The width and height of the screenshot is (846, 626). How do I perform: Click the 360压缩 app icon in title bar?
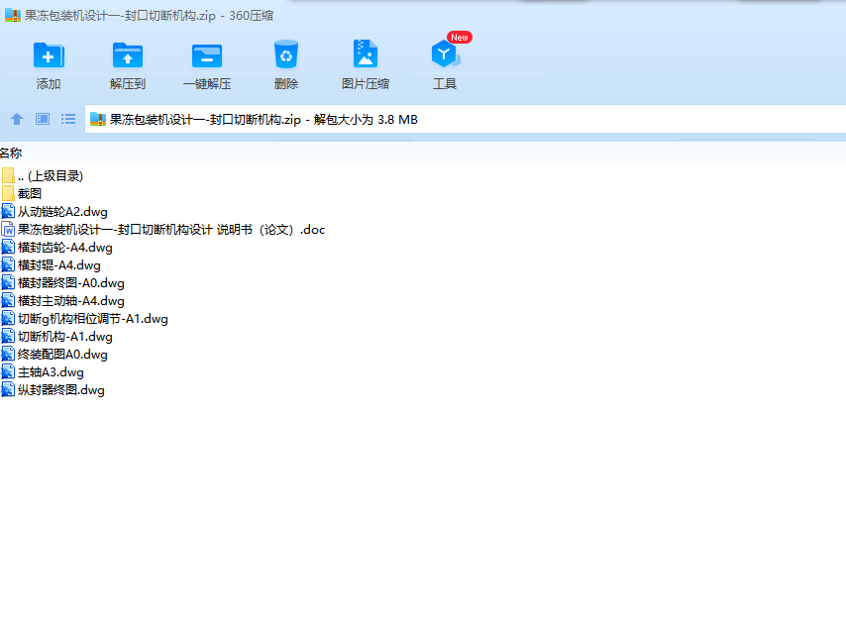[13, 15]
